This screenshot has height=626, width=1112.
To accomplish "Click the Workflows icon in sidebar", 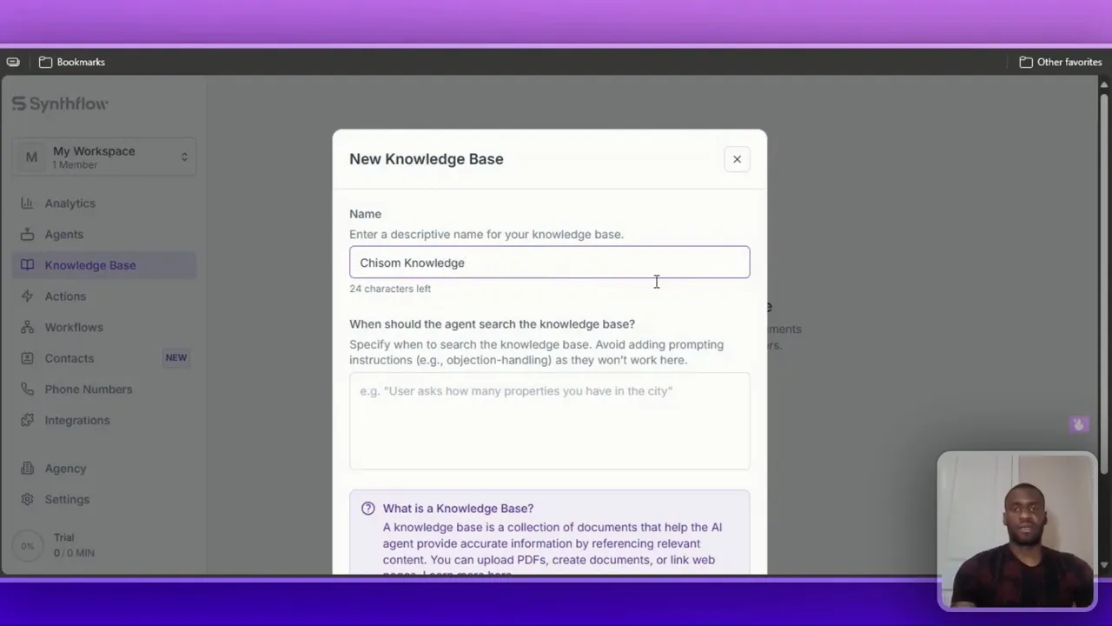I will pos(27,328).
